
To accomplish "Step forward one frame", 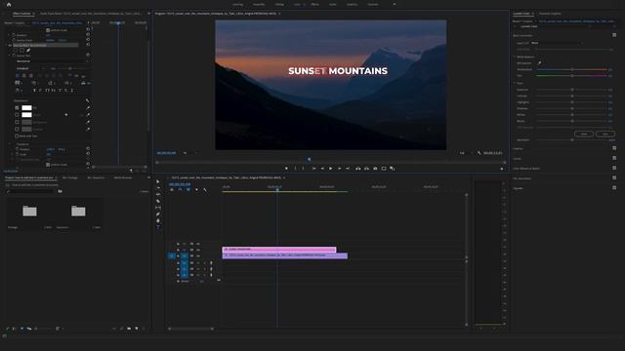I will coord(339,169).
